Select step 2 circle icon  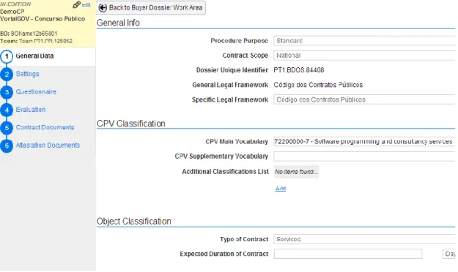click(x=7, y=75)
